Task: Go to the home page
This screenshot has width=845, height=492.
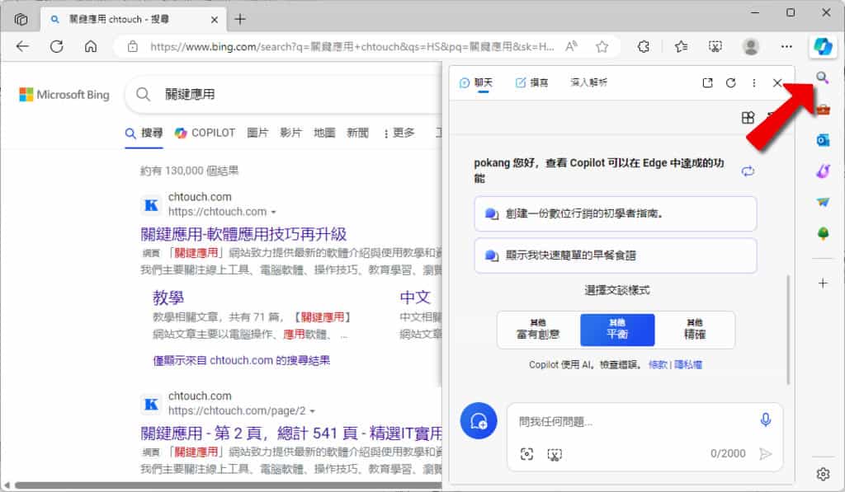Action: click(x=91, y=47)
